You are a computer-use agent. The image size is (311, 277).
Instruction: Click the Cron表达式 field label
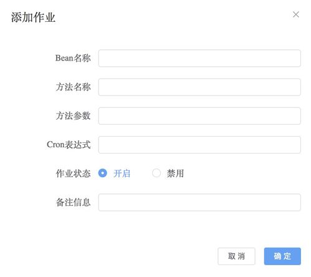[69, 145]
